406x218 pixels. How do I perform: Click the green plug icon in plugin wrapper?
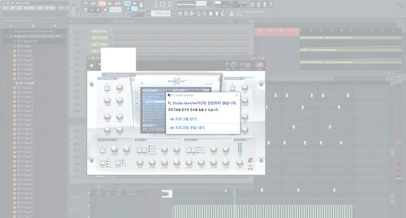(x=91, y=66)
